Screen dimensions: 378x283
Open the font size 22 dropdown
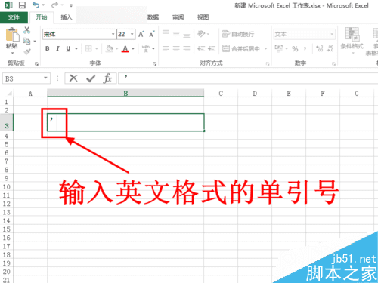pyautogui.click(x=132, y=34)
